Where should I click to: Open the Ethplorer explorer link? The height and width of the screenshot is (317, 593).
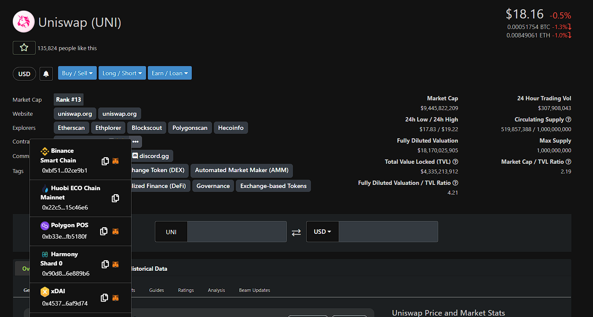click(108, 128)
